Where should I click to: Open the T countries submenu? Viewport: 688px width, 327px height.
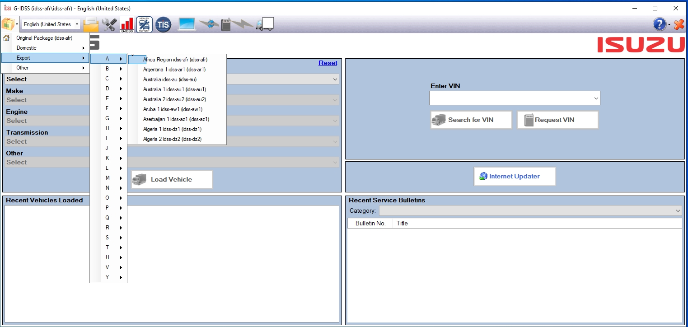(x=108, y=248)
